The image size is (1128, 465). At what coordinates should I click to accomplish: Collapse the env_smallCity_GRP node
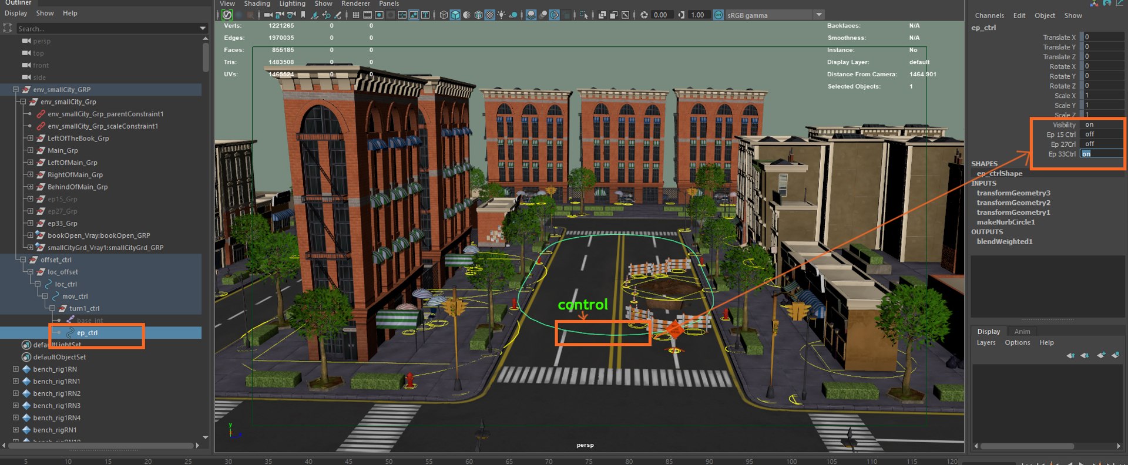(x=16, y=90)
